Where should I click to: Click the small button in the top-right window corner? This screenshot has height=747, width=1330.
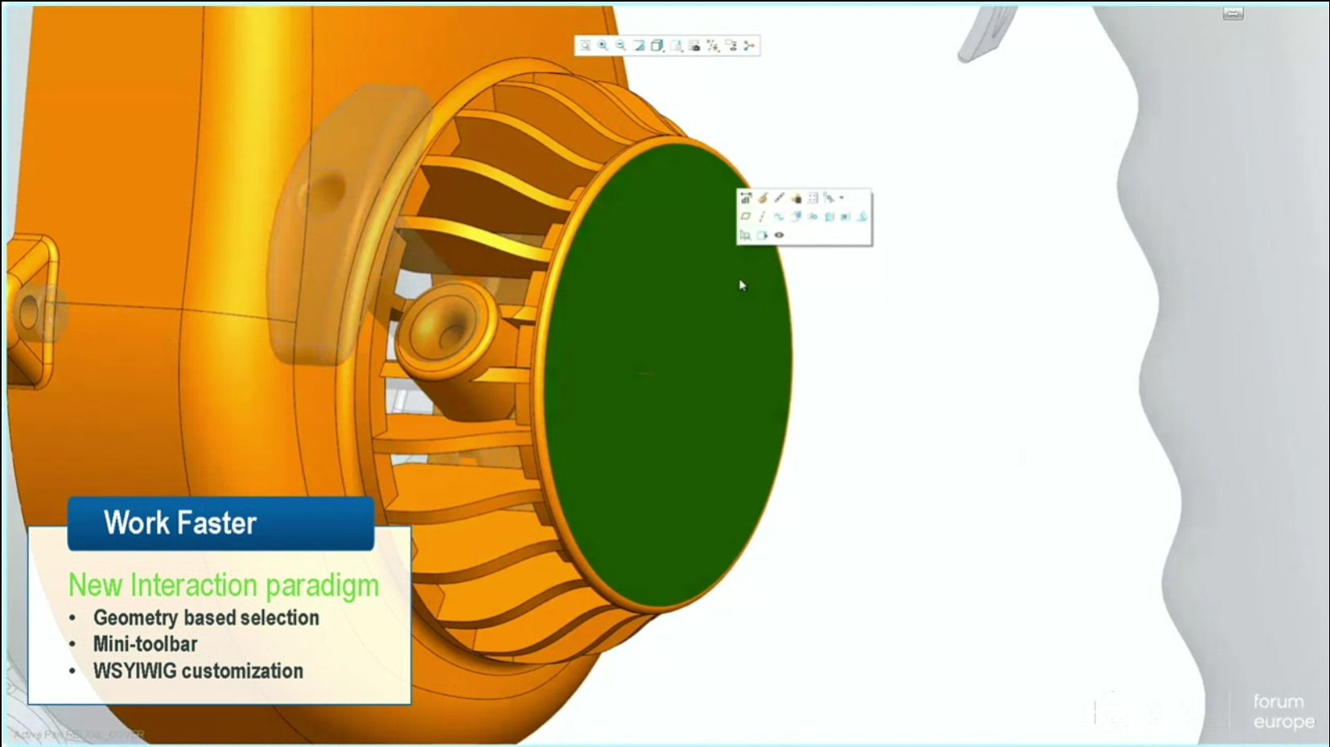(x=1233, y=14)
